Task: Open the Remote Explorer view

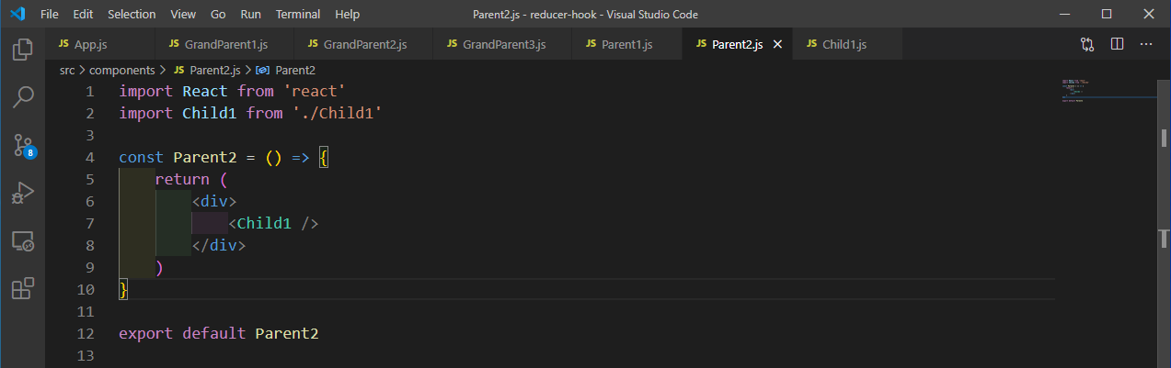Action: (22, 241)
